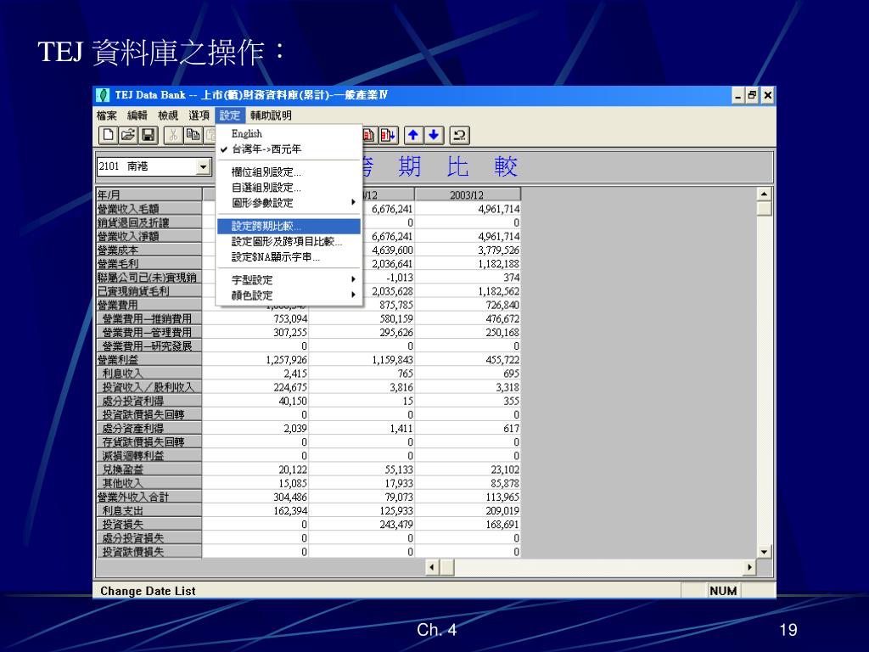Minimize the TEJ Data Bank window
The image size is (869, 652).
(738, 95)
